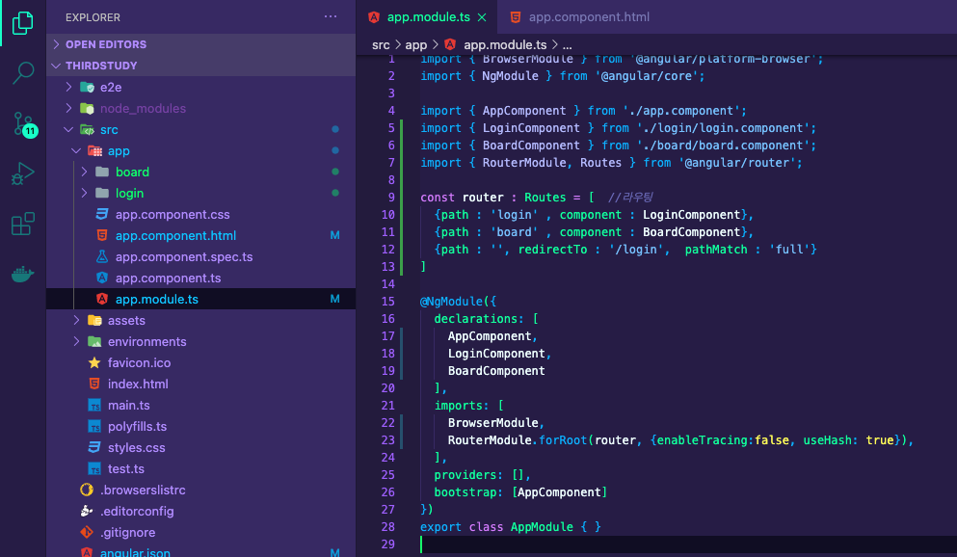
Task: Collapse the app folder chevron
Action: pos(76,150)
